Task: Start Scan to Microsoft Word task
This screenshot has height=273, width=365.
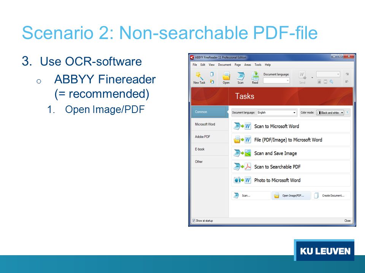Action: (x=291, y=126)
